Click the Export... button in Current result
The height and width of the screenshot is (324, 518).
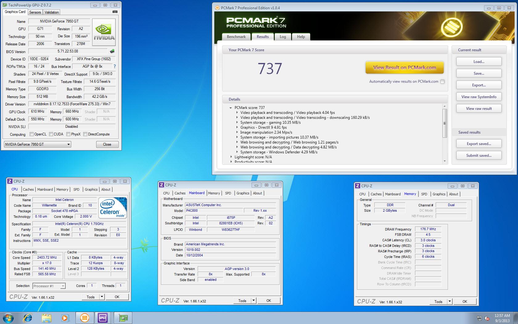pos(479,85)
